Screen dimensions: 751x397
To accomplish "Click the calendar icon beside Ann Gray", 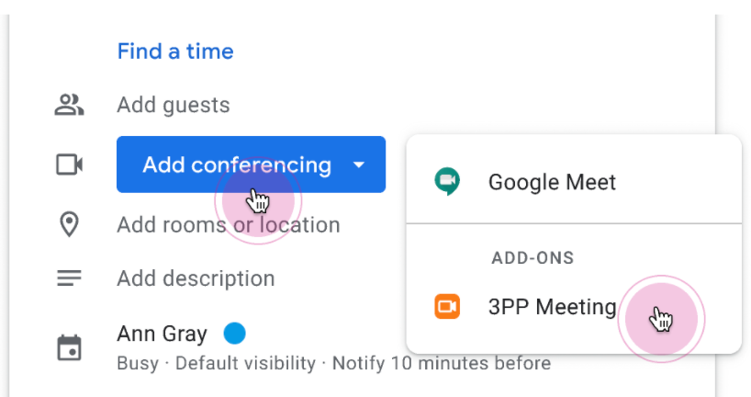I will tap(69, 347).
